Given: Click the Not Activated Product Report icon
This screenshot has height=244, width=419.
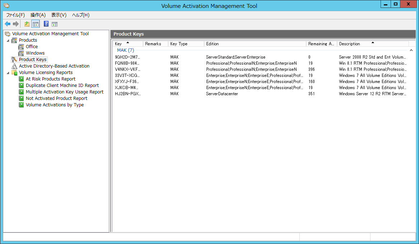Looking at the screenshot, I should click(21, 98).
